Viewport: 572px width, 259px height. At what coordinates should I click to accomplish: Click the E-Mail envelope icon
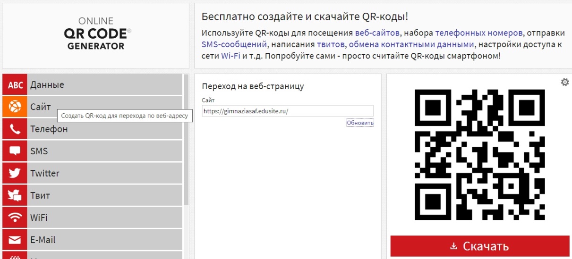tap(15, 240)
